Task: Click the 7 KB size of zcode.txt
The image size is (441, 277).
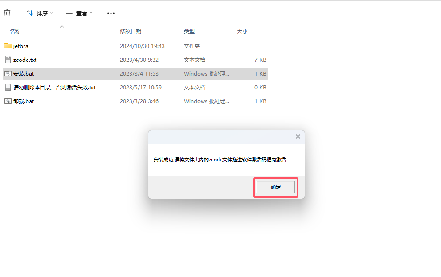Action: point(260,60)
